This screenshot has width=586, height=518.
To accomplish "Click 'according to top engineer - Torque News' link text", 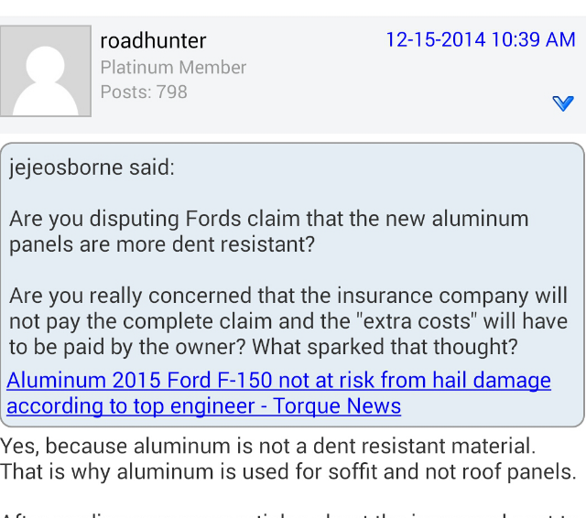I will coord(203,406).
